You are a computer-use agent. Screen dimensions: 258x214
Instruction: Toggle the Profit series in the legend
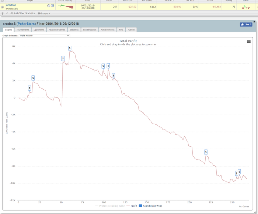132,206
